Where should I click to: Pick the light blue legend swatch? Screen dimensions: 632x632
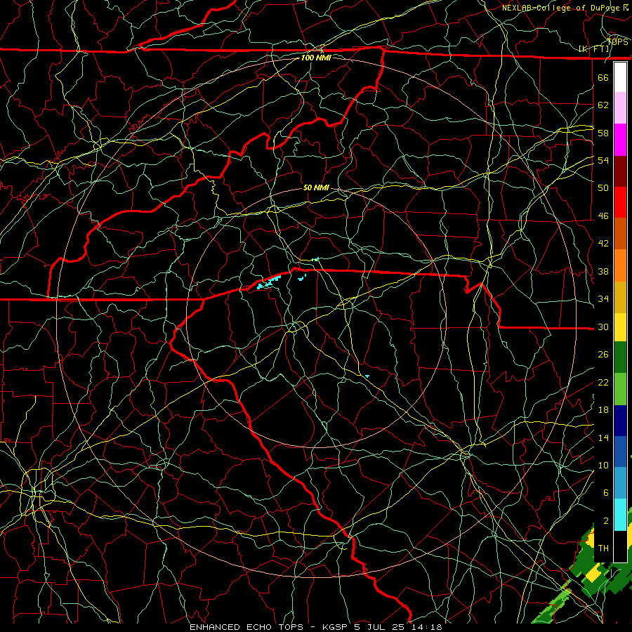pyautogui.click(x=620, y=483)
